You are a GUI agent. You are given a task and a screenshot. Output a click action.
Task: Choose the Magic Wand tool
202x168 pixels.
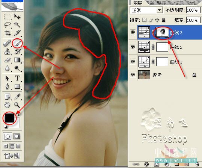coord(17,24)
